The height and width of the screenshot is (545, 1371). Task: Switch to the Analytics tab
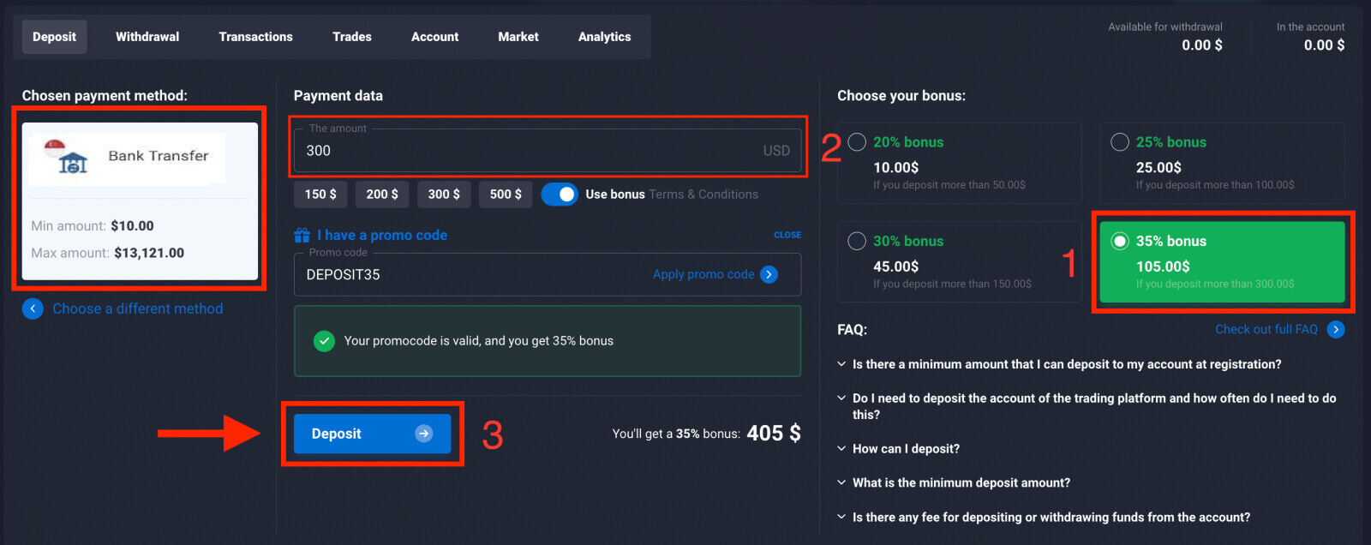pos(604,37)
